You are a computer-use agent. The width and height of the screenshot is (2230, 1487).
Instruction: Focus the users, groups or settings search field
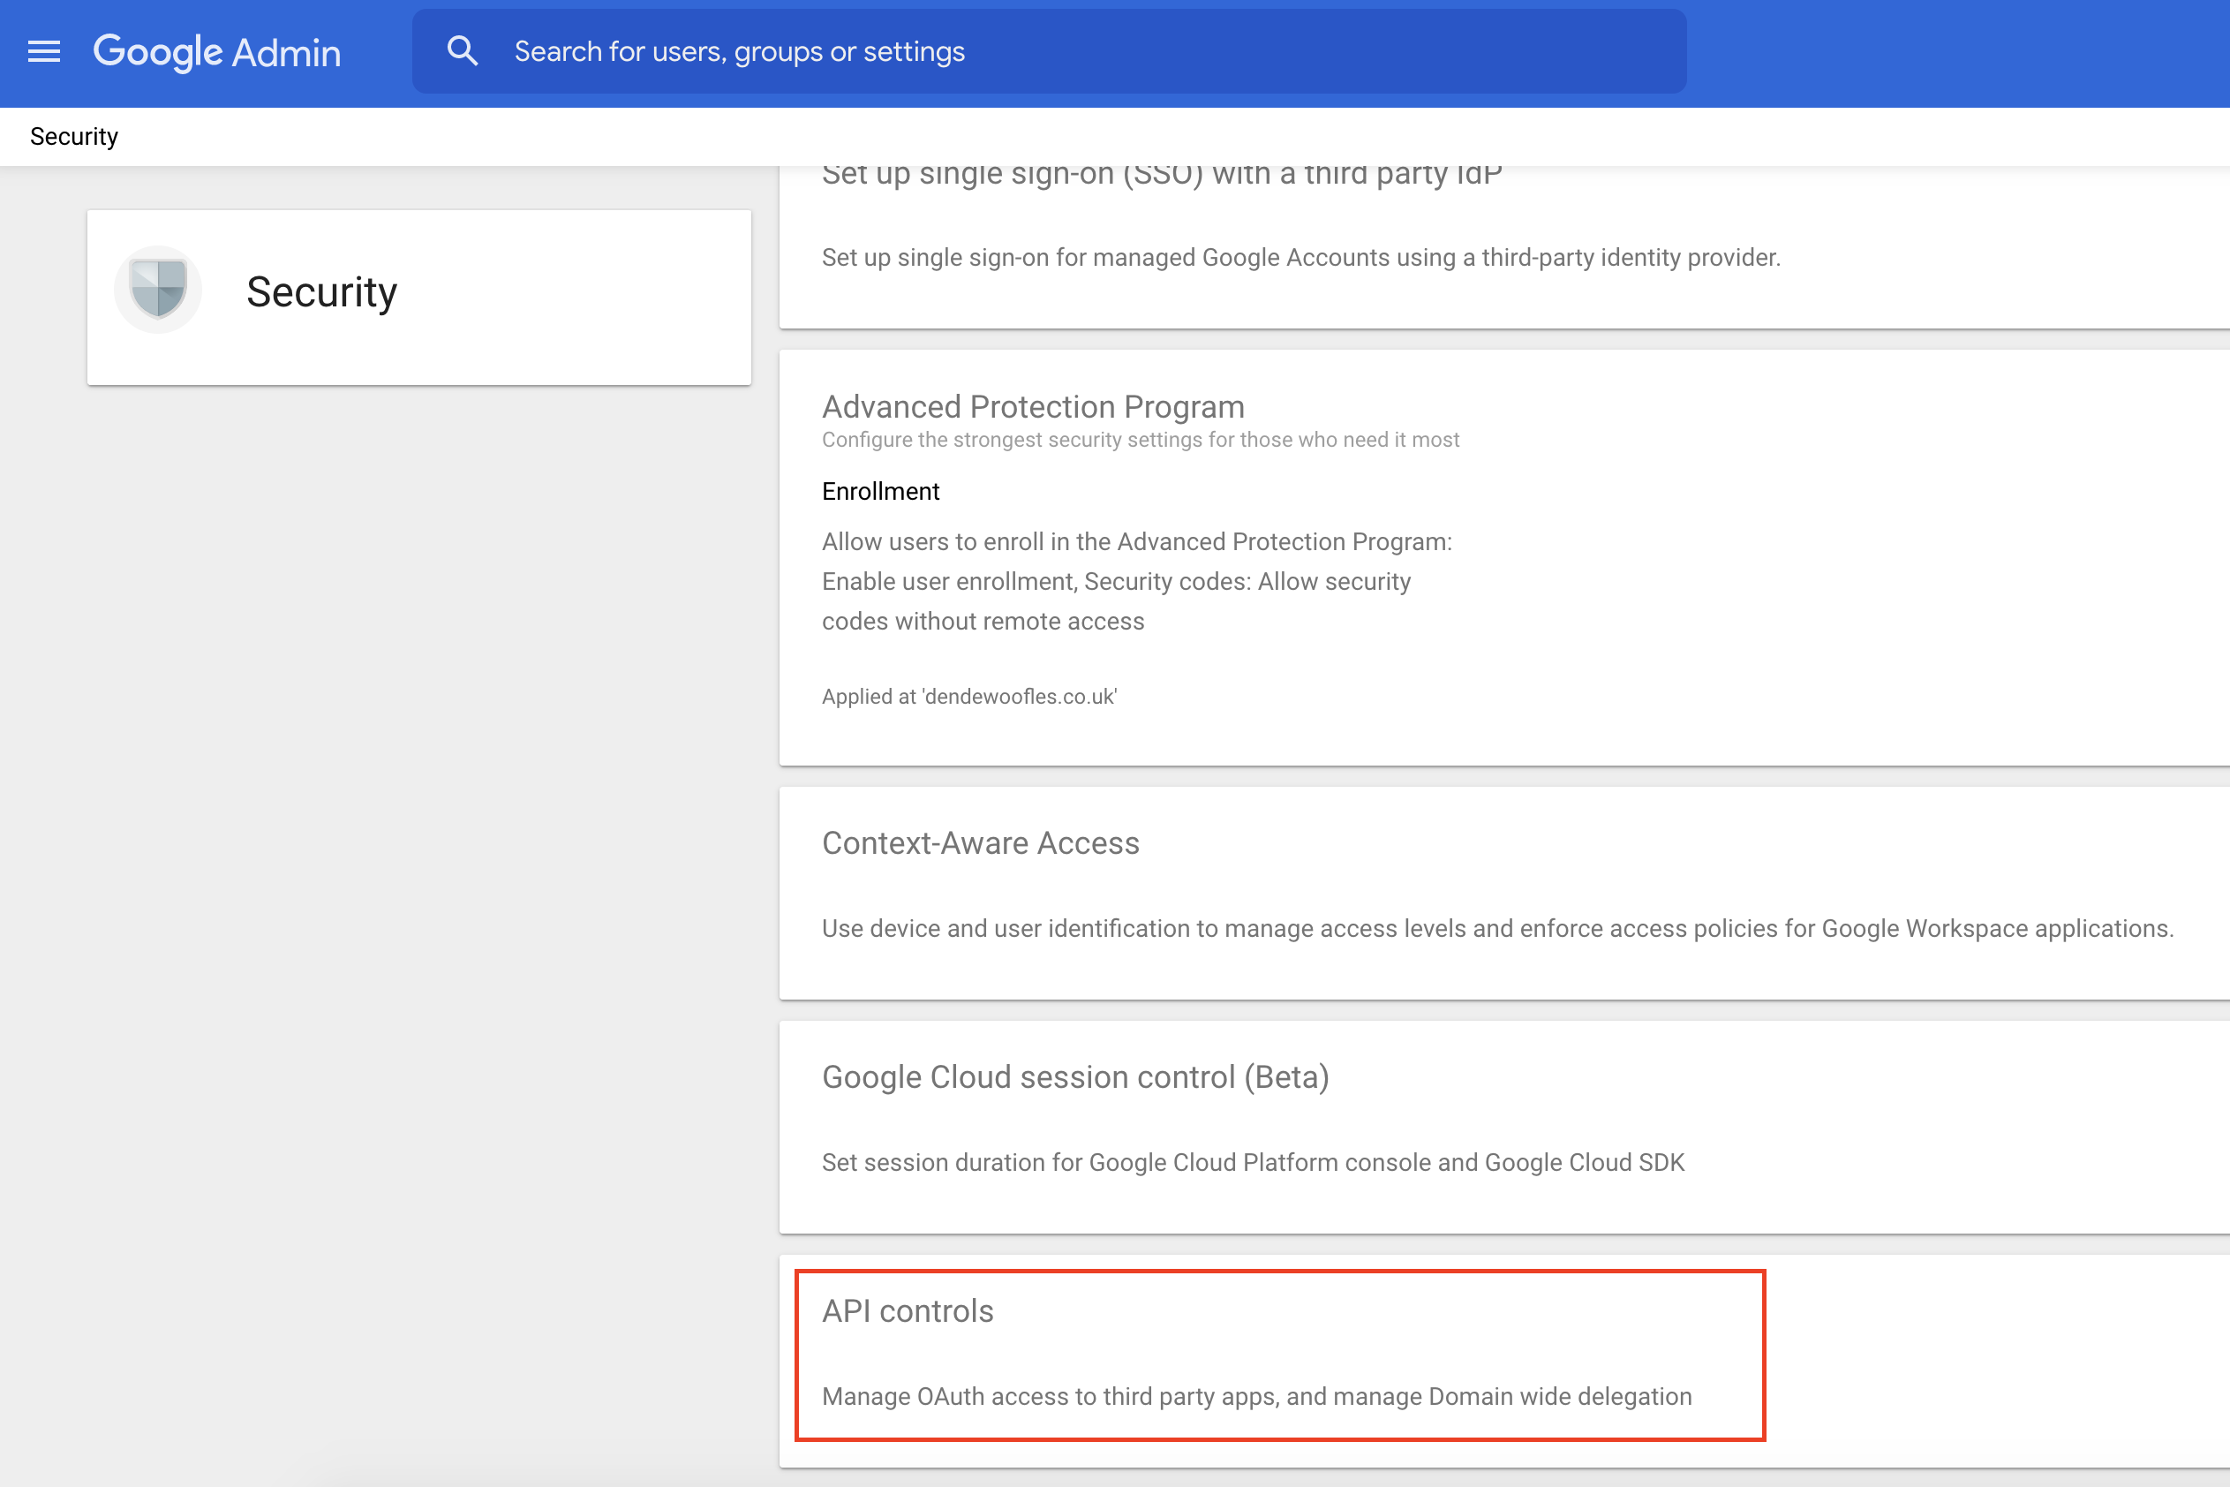1049,51
